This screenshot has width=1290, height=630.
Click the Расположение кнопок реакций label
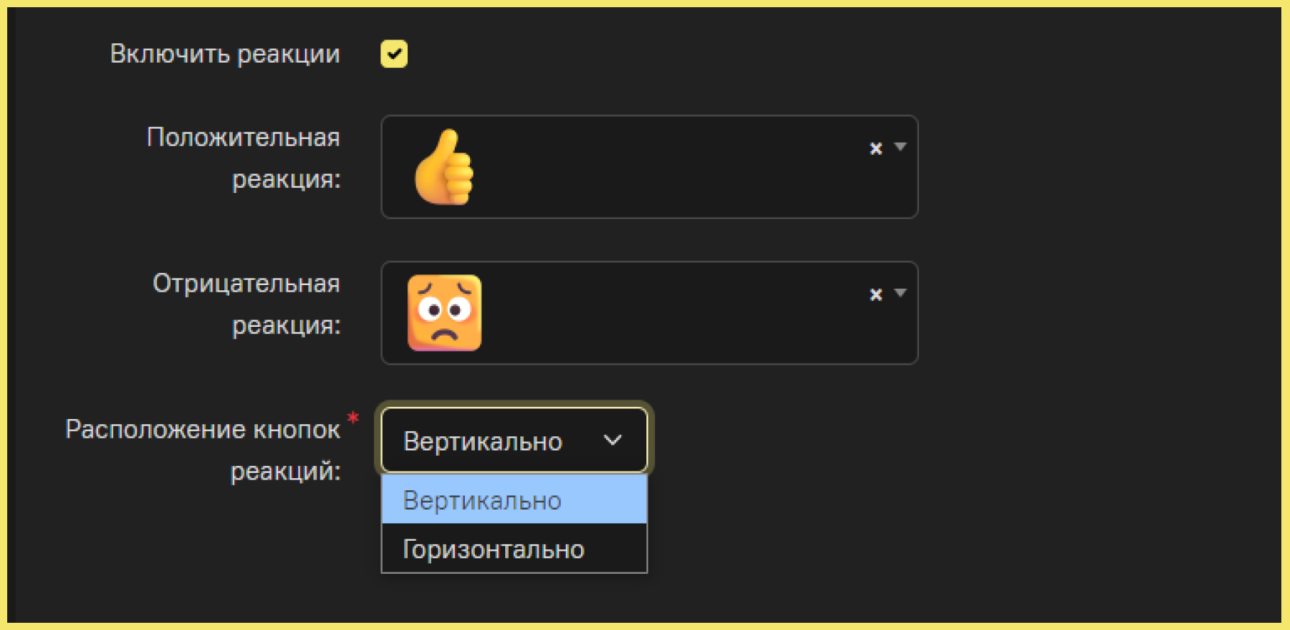pyautogui.click(x=203, y=450)
